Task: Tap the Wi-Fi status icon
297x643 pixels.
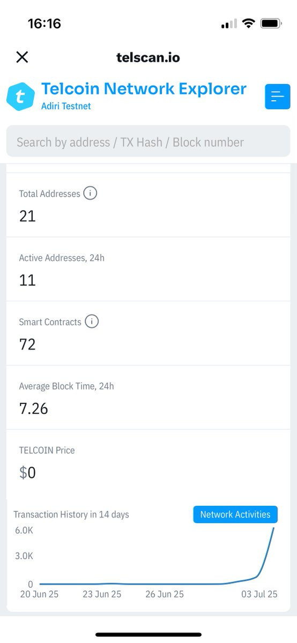Action: pos(248,24)
